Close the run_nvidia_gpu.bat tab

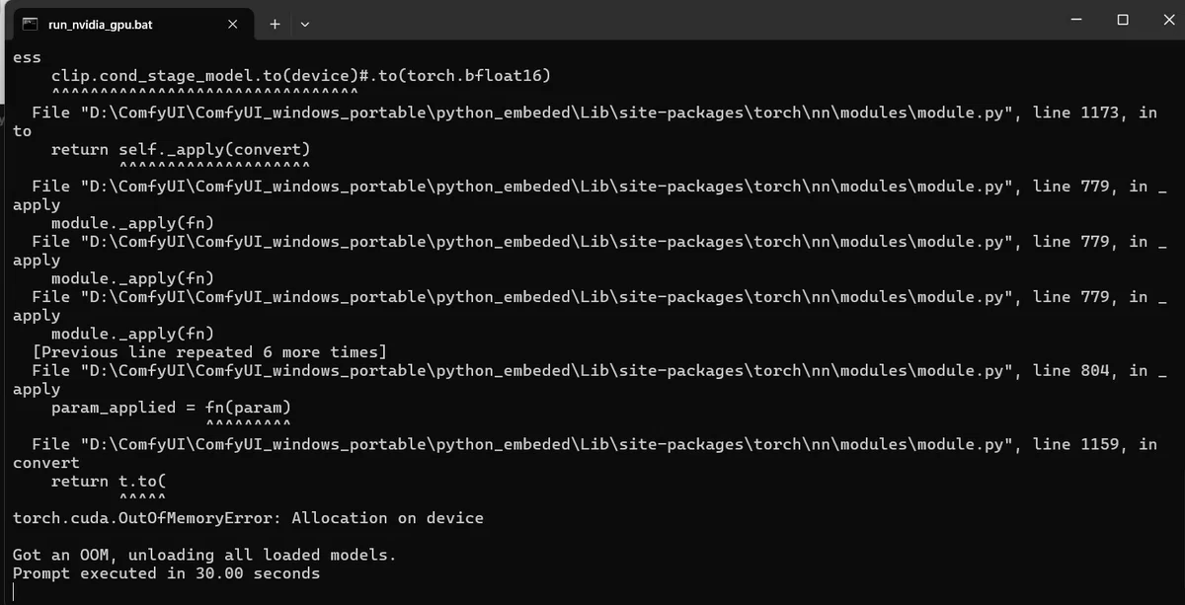232,24
